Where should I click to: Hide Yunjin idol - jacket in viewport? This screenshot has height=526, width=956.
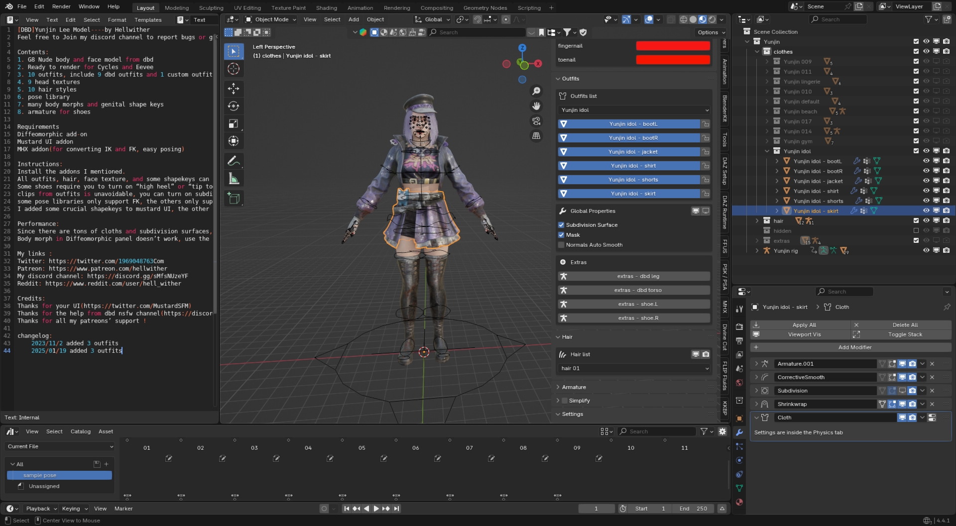(926, 181)
